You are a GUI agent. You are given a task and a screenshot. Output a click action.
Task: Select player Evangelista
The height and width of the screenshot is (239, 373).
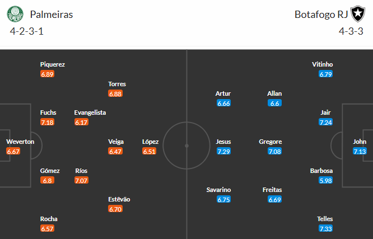[90, 113]
